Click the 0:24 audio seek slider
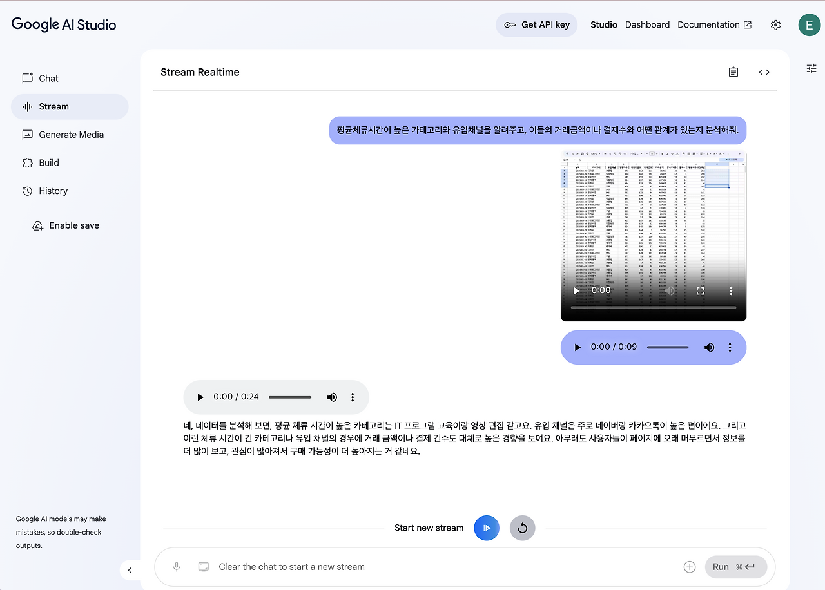This screenshot has width=825, height=590. [290, 397]
